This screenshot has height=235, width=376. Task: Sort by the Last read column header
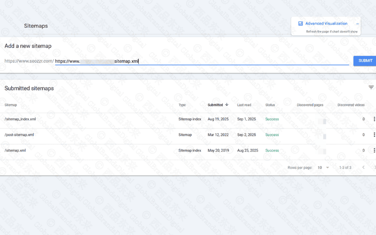pyautogui.click(x=244, y=105)
